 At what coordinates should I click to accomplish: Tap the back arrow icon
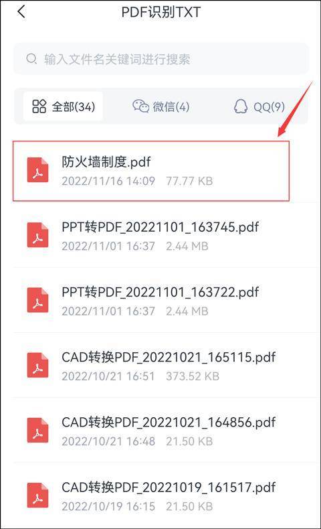point(21,12)
